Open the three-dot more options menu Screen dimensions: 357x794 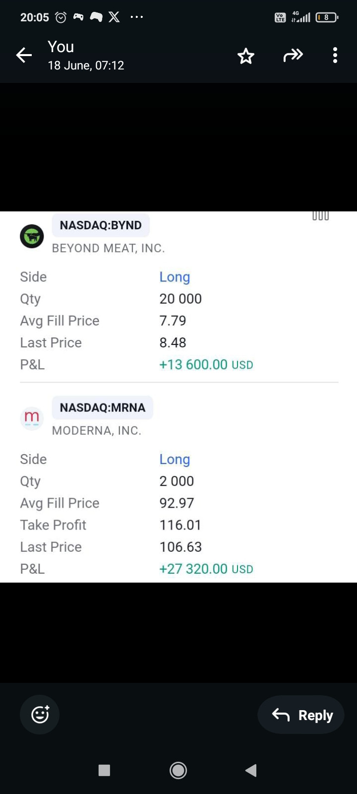[x=335, y=55]
